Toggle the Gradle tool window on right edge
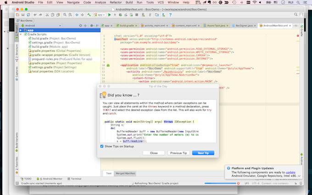The height and width of the screenshot is (195, 312). point(301,31)
